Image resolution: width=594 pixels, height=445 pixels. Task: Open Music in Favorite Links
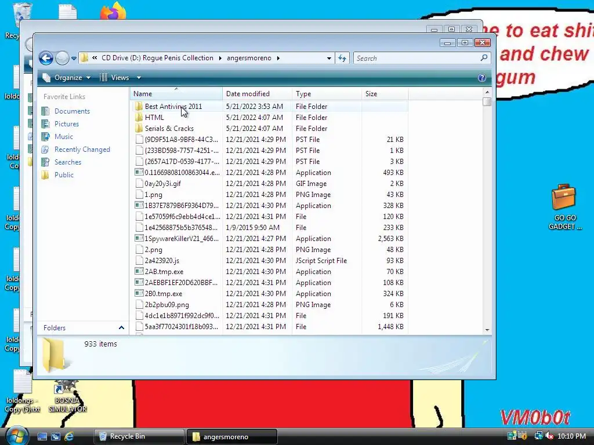(64, 137)
